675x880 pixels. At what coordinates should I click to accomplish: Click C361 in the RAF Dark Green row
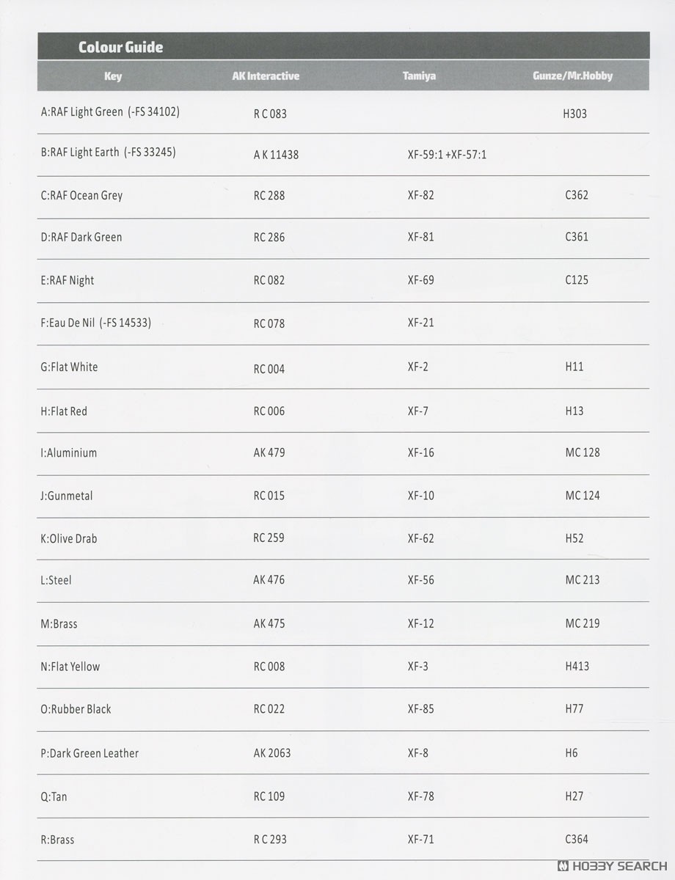pyautogui.click(x=577, y=237)
